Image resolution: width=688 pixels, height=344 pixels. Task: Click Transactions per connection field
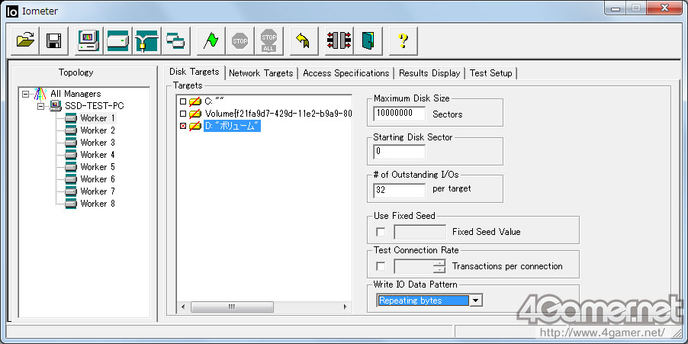413,266
